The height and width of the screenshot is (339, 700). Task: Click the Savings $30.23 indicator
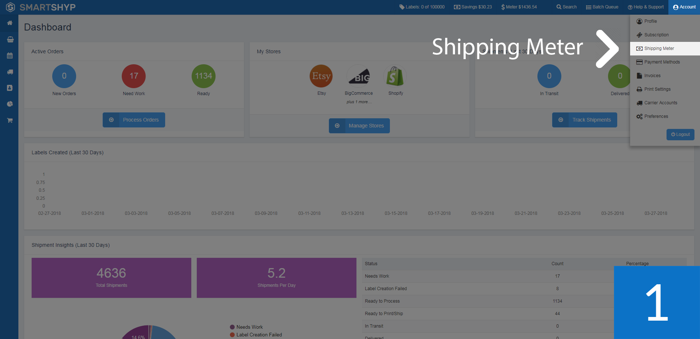tap(473, 7)
